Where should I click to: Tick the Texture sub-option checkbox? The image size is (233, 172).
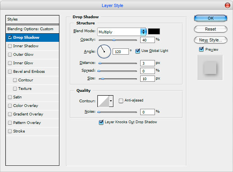pos(15,89)
